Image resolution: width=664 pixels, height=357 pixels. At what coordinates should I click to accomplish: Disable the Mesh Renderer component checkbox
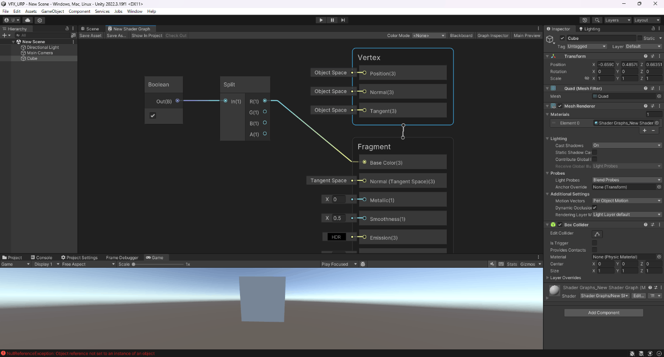(560, 106)
